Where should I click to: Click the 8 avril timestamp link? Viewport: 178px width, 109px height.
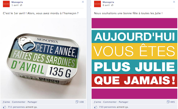(106, 5)
